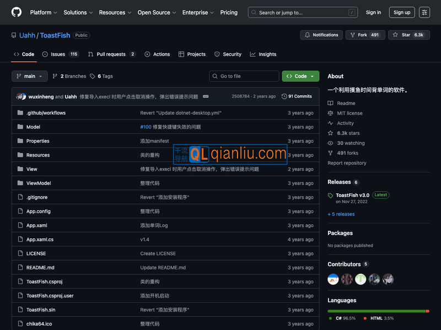441x330 pixels.
Task: Open the Insights tab
Action: click(x=263, y=54)
